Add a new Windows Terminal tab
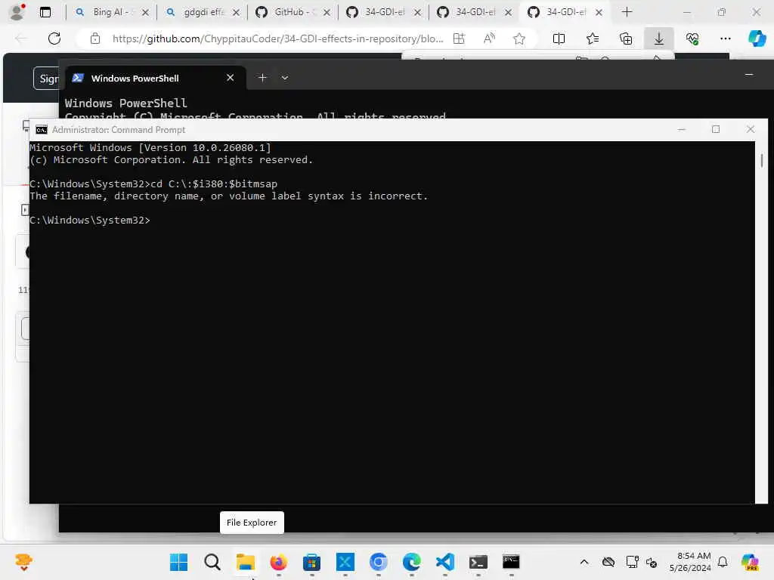774x580 pixels. coord(262,78)
